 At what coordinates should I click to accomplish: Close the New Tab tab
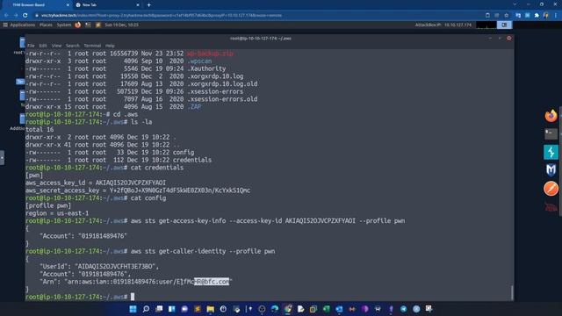(138, 5)
